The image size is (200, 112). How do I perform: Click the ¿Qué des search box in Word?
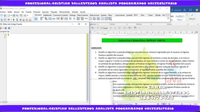click(176, 10)
